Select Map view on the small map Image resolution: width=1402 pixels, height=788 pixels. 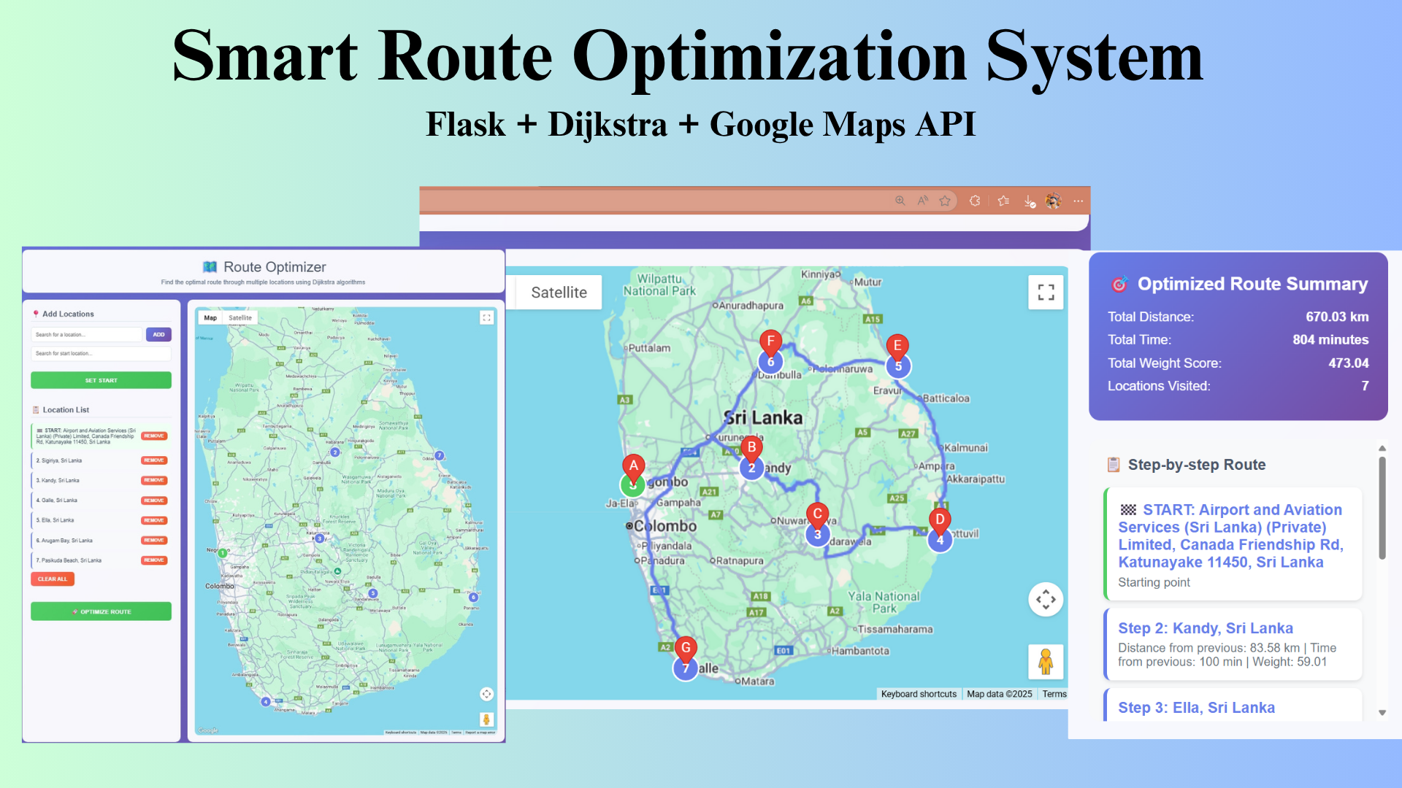pyautogui.click(x=210, y=318)
